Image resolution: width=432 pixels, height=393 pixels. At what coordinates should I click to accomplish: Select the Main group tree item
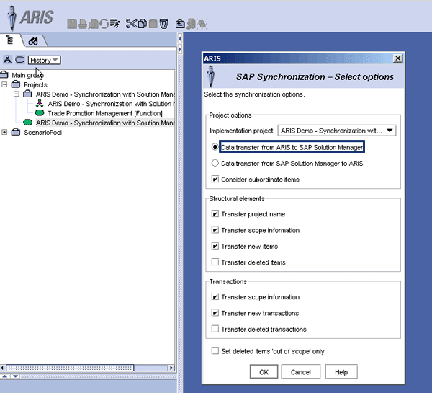click(27, 75)
